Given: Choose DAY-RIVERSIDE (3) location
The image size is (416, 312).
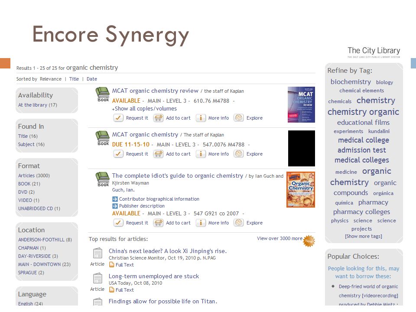Looking at the screenshot, I should coord(38,256).
